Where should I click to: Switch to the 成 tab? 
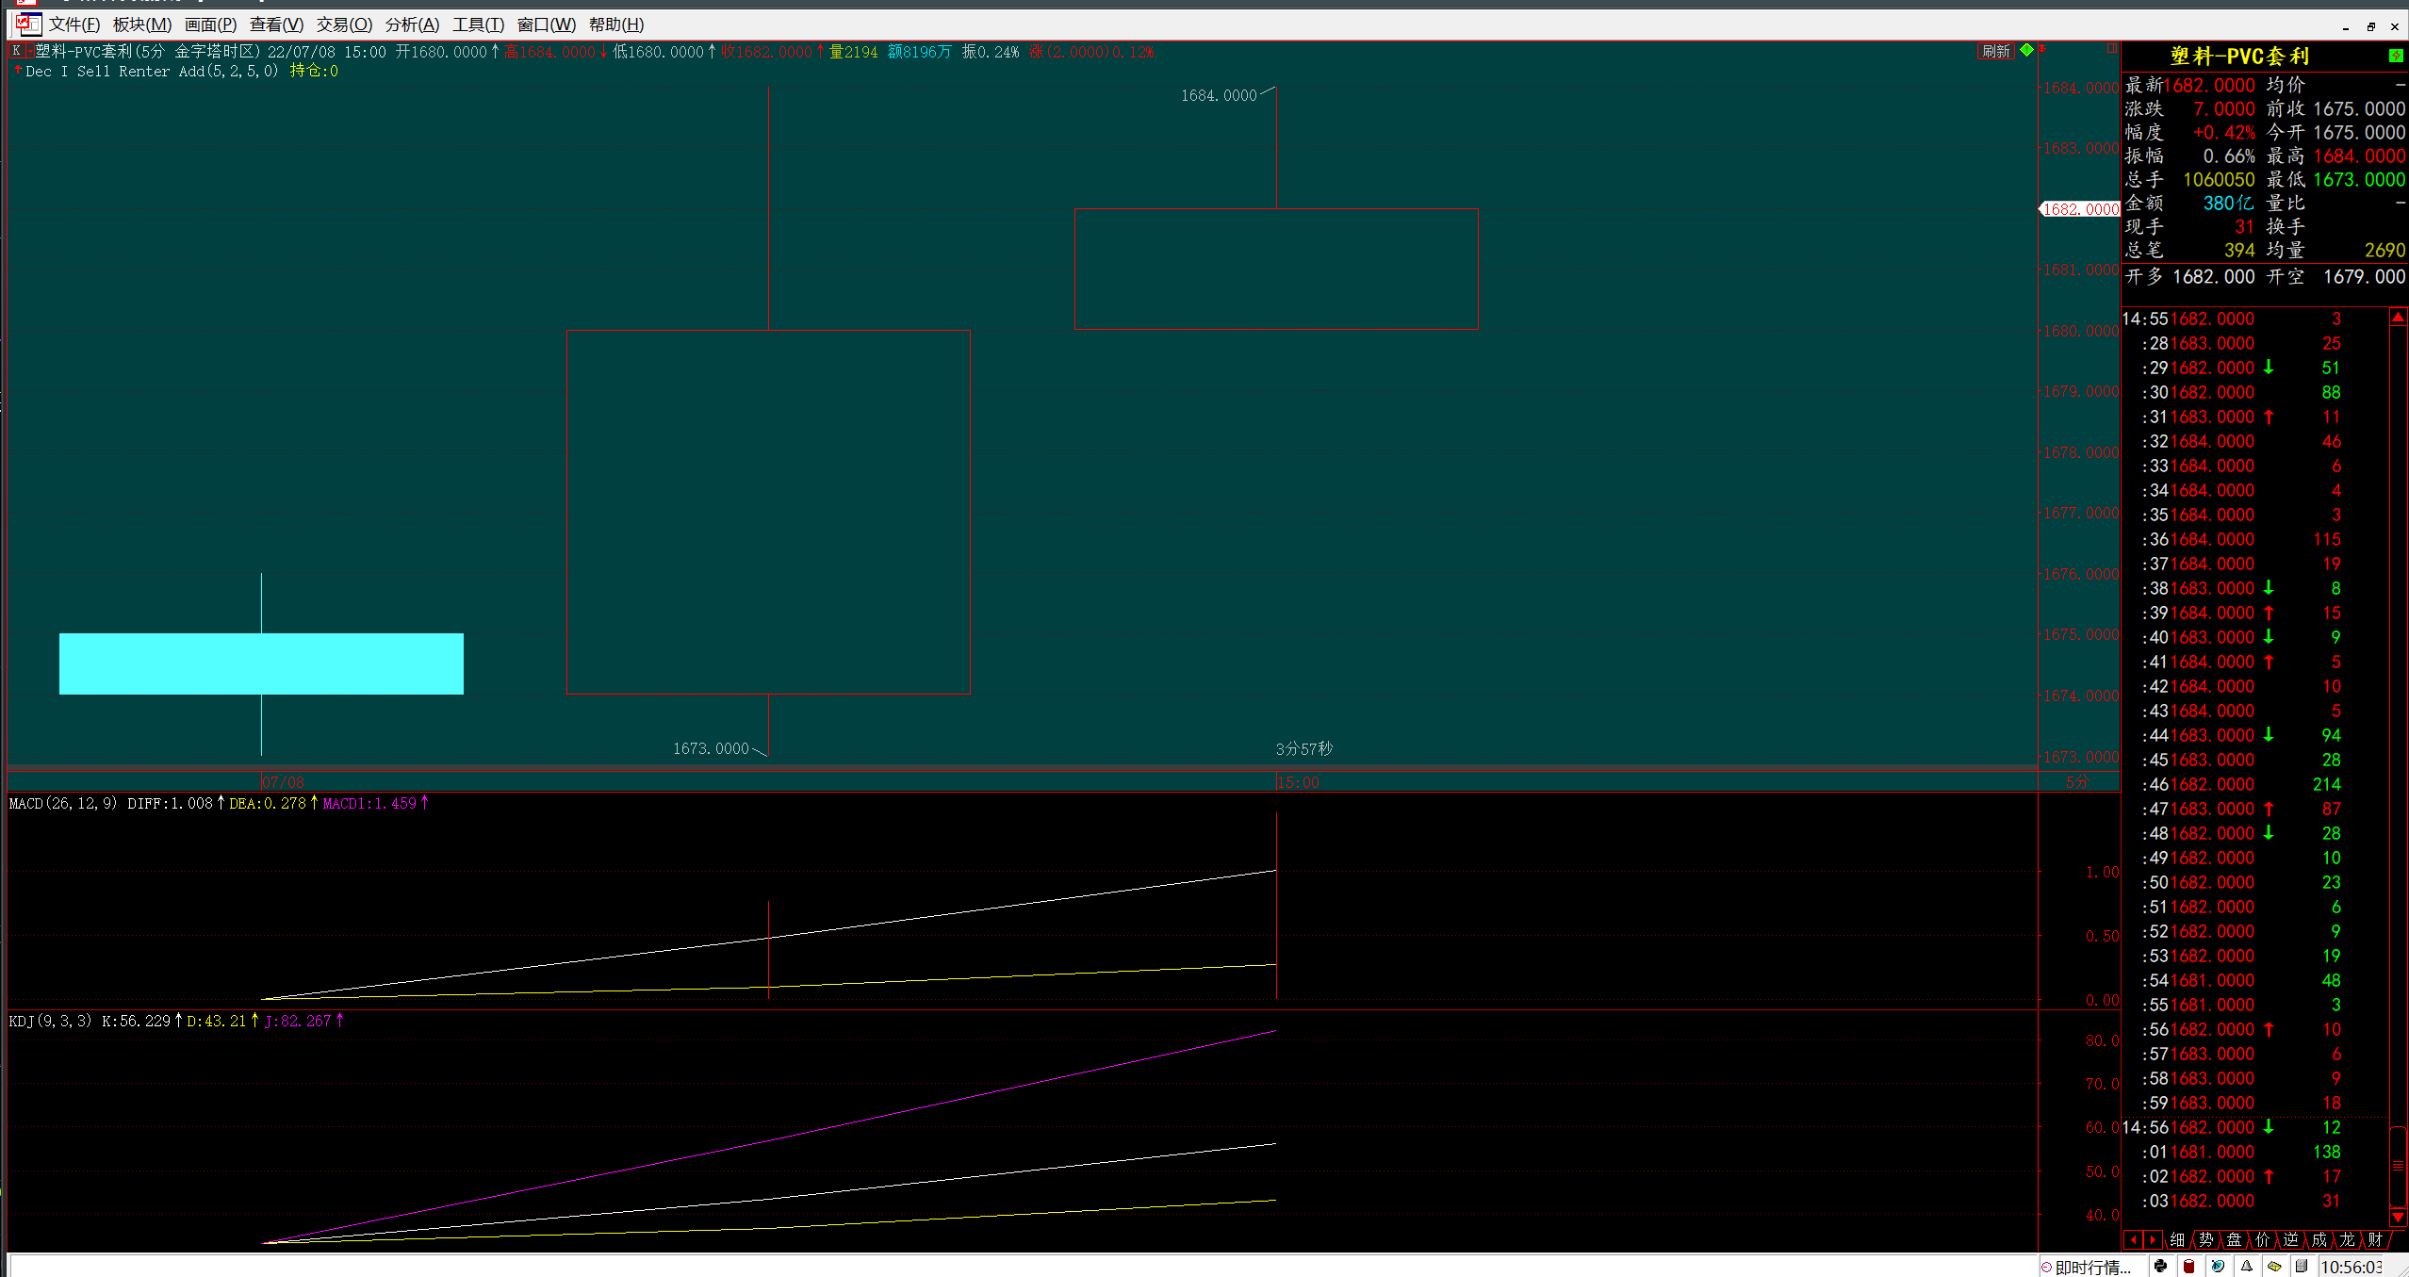[2319, 1239]
